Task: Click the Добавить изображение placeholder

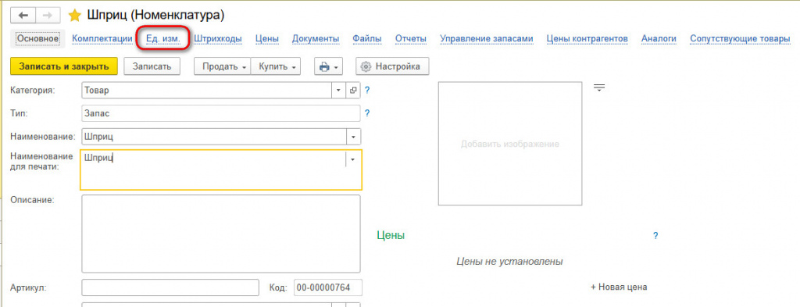Action: pyautogui.click(x=509, y=144)
